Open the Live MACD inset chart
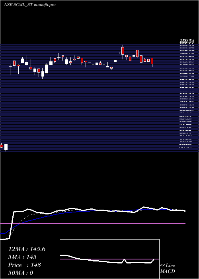Image resolution: width=199 pixels, height=279 pixels. click(109, 259)
